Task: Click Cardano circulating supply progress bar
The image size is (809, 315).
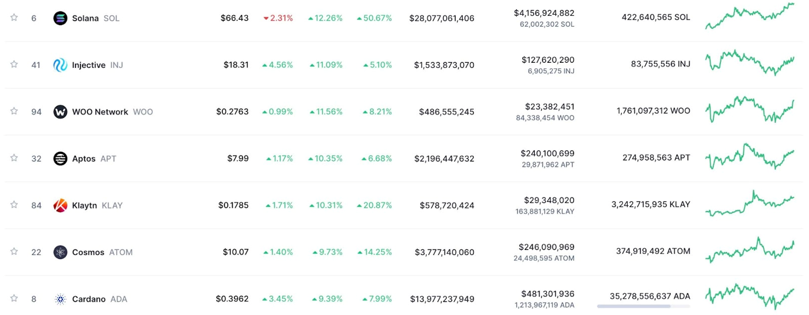Action: pos(643,306)
